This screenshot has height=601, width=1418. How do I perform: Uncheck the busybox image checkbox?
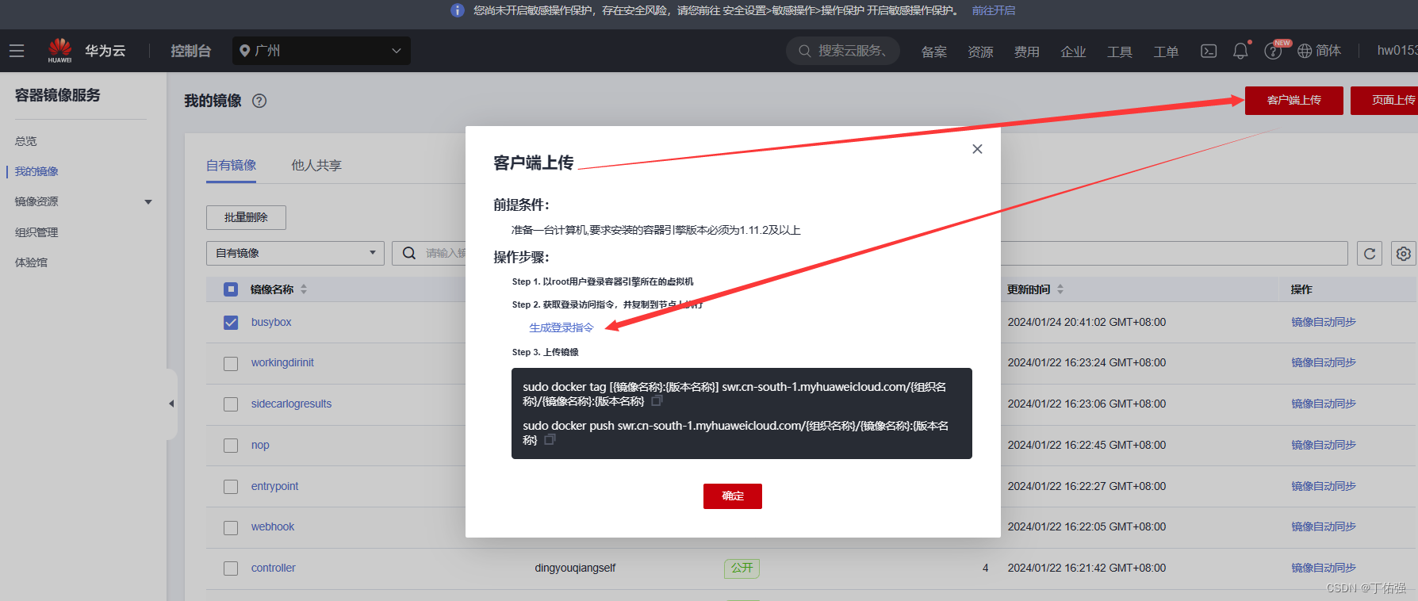click(x=231, y=323)
